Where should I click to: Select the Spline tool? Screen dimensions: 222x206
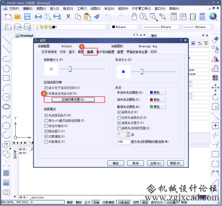6,116
